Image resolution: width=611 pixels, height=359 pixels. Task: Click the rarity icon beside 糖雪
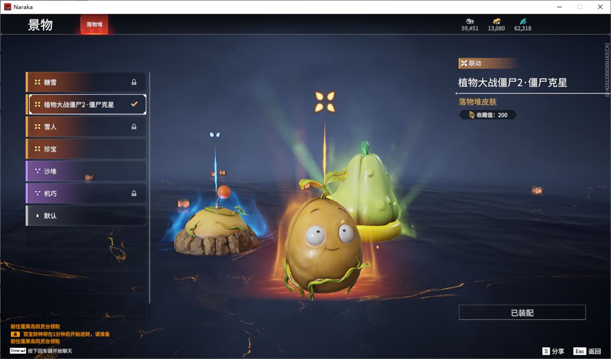tap(37, 82)
